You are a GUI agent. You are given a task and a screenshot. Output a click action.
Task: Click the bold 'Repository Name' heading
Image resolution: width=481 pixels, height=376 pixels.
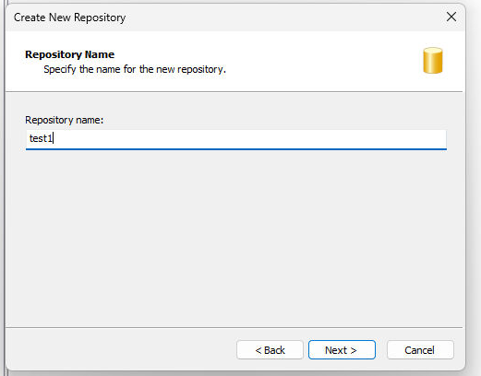coord(69,54)
